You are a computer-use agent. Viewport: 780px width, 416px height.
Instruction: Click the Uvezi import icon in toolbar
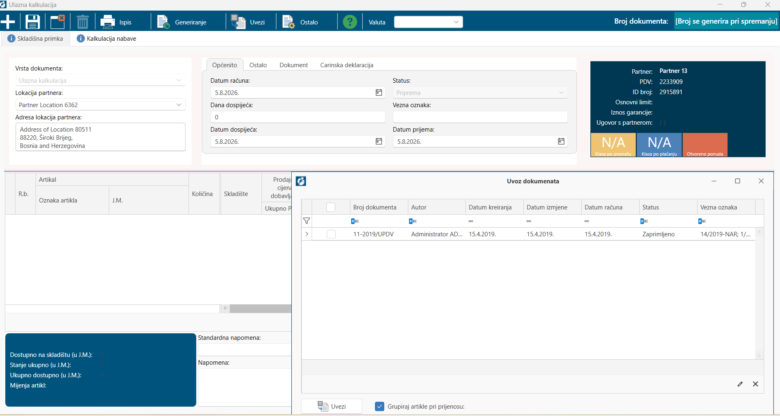click(238, 22)
